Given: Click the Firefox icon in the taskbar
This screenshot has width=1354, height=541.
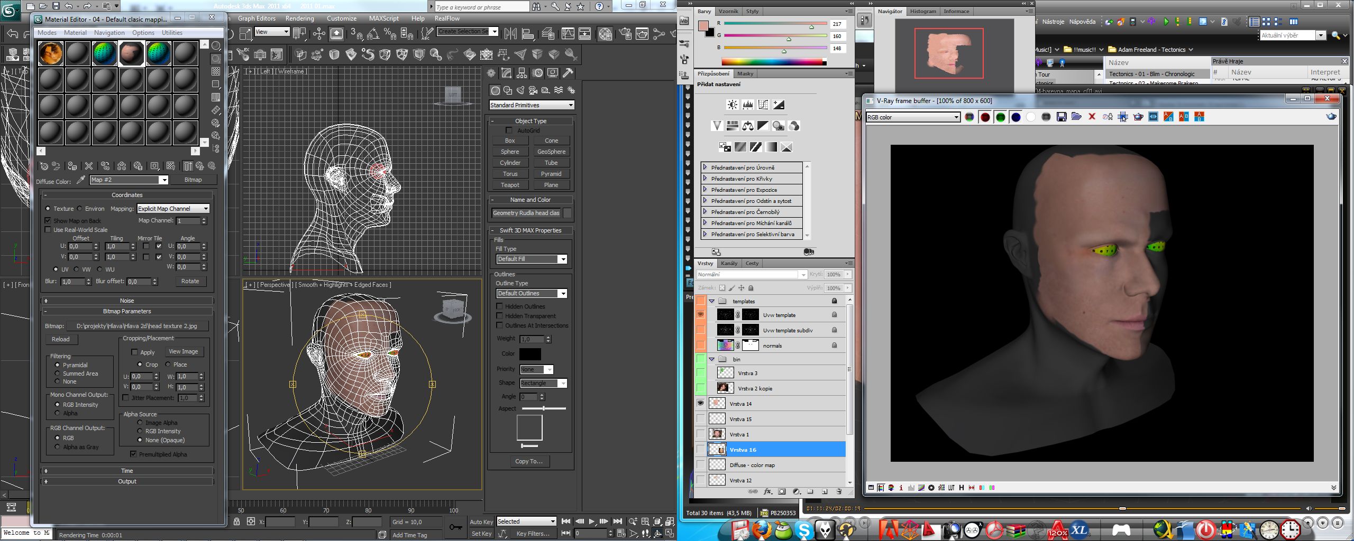Looking at the screenshot, I should (x=762, y=529).
